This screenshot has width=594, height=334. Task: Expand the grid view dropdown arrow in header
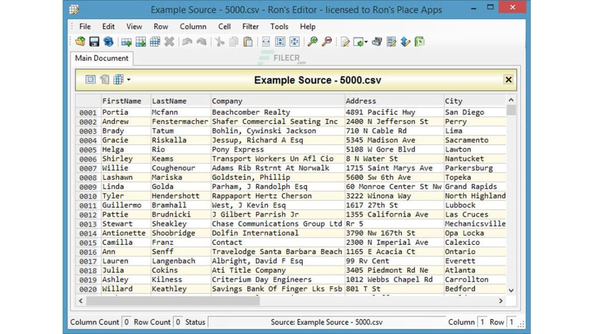click(x=129, y=80)
